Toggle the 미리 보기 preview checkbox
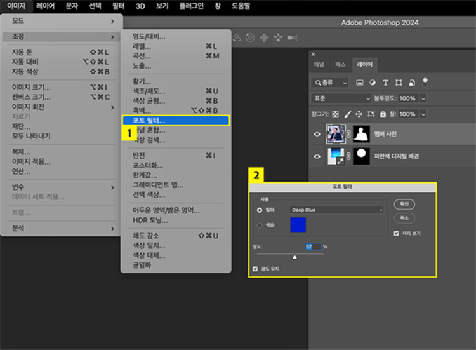 click(397, 233)
